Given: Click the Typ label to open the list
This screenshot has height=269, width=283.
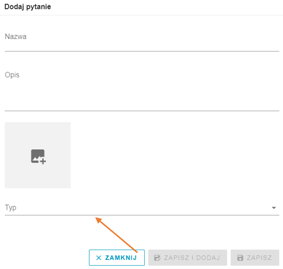Looking at the screenshot, I should (10, 208).
